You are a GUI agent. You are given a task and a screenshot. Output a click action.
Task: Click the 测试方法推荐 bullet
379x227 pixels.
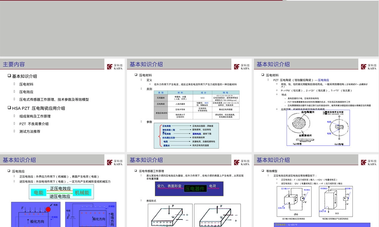pos(30,132)
